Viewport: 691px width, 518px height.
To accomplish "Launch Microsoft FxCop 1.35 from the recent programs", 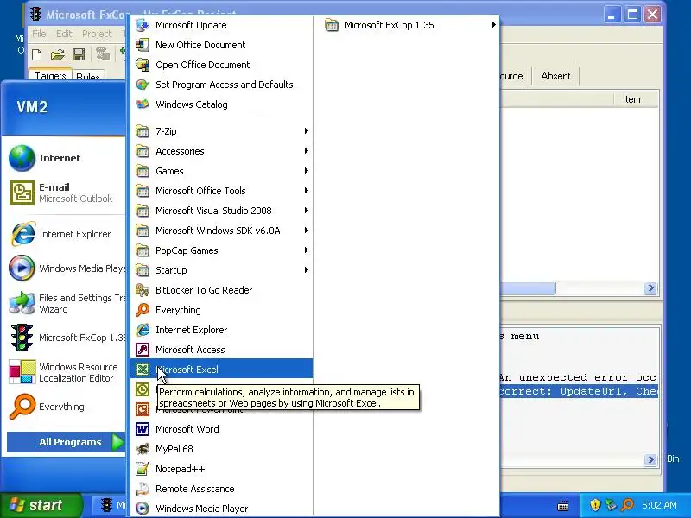I will coord(66,338).
